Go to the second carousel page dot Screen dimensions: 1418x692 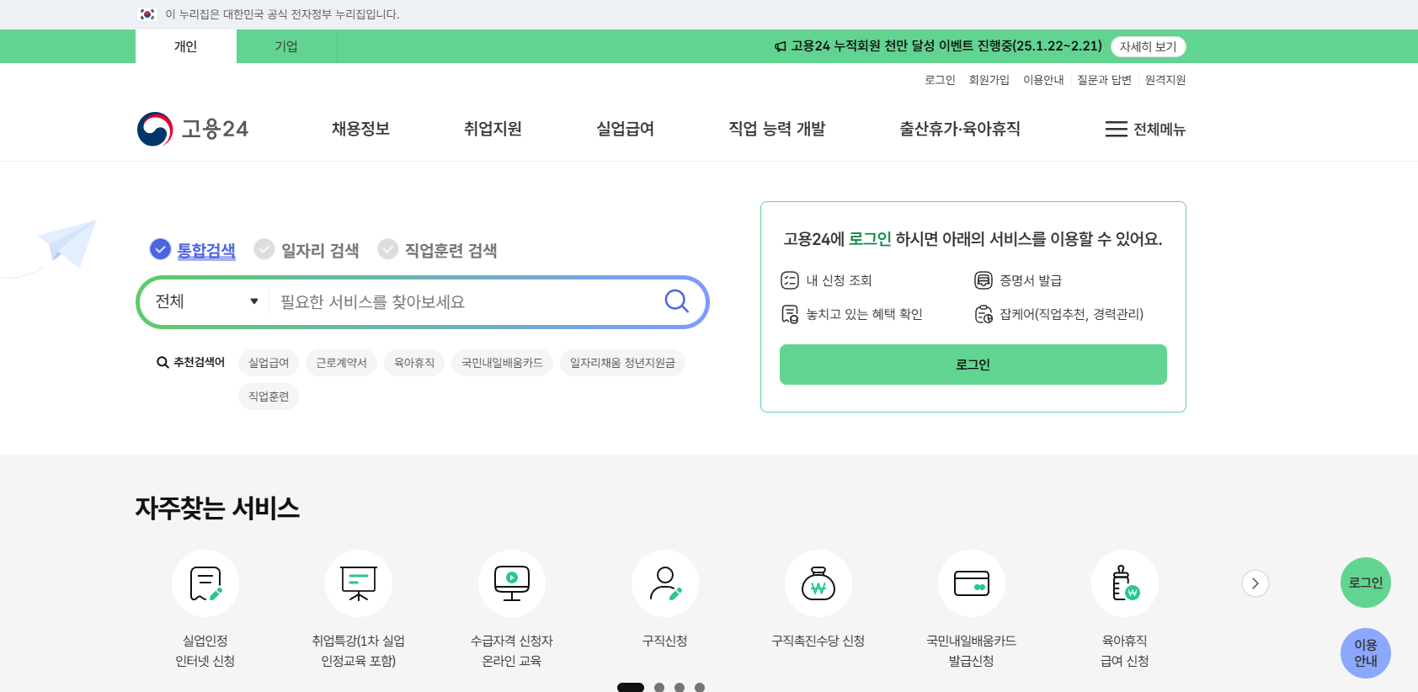[659, 688]
